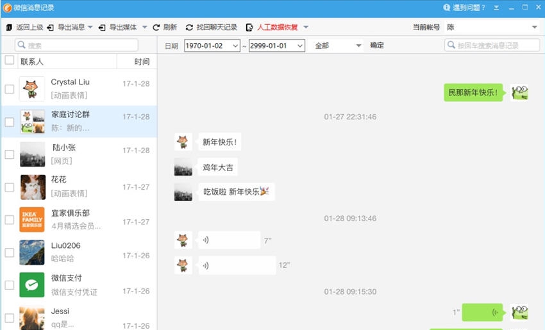Image resolution: width=545 pixels, height=330 pixels.
Task: Click the 时间 column header
Action: 142,62
